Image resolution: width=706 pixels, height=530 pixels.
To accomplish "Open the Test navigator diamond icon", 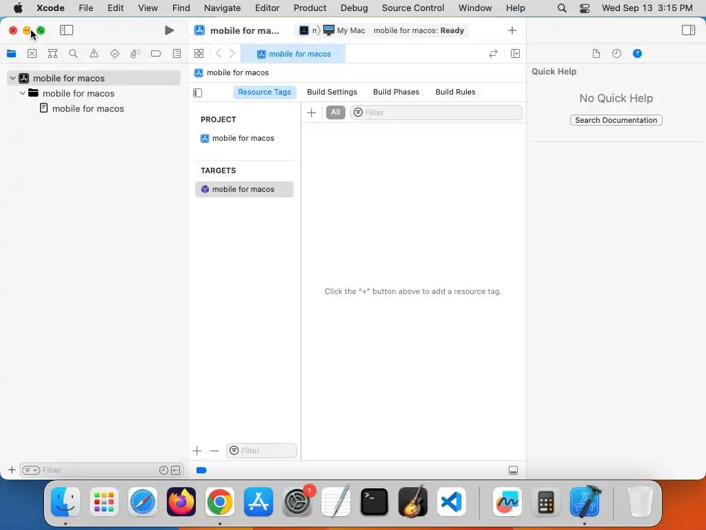I will [x=115, y=54].
